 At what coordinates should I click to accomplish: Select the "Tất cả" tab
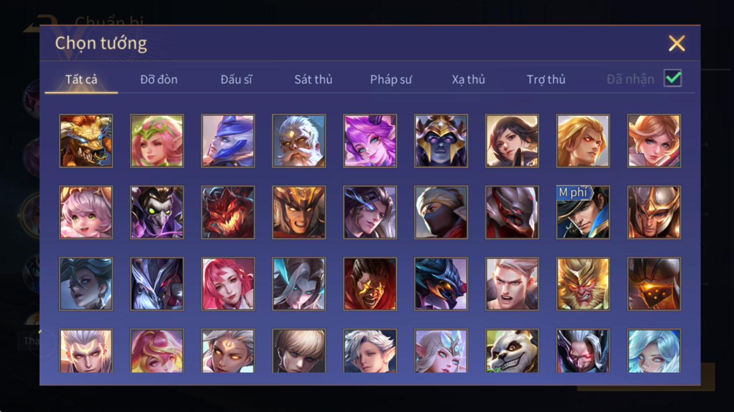coord(81,80)
